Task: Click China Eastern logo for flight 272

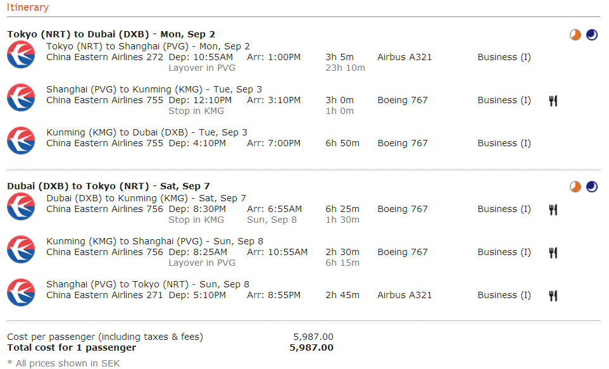Action: [x=21, y=55]
